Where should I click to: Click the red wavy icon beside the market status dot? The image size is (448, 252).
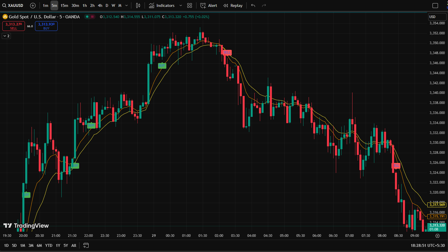coord(92,17)
